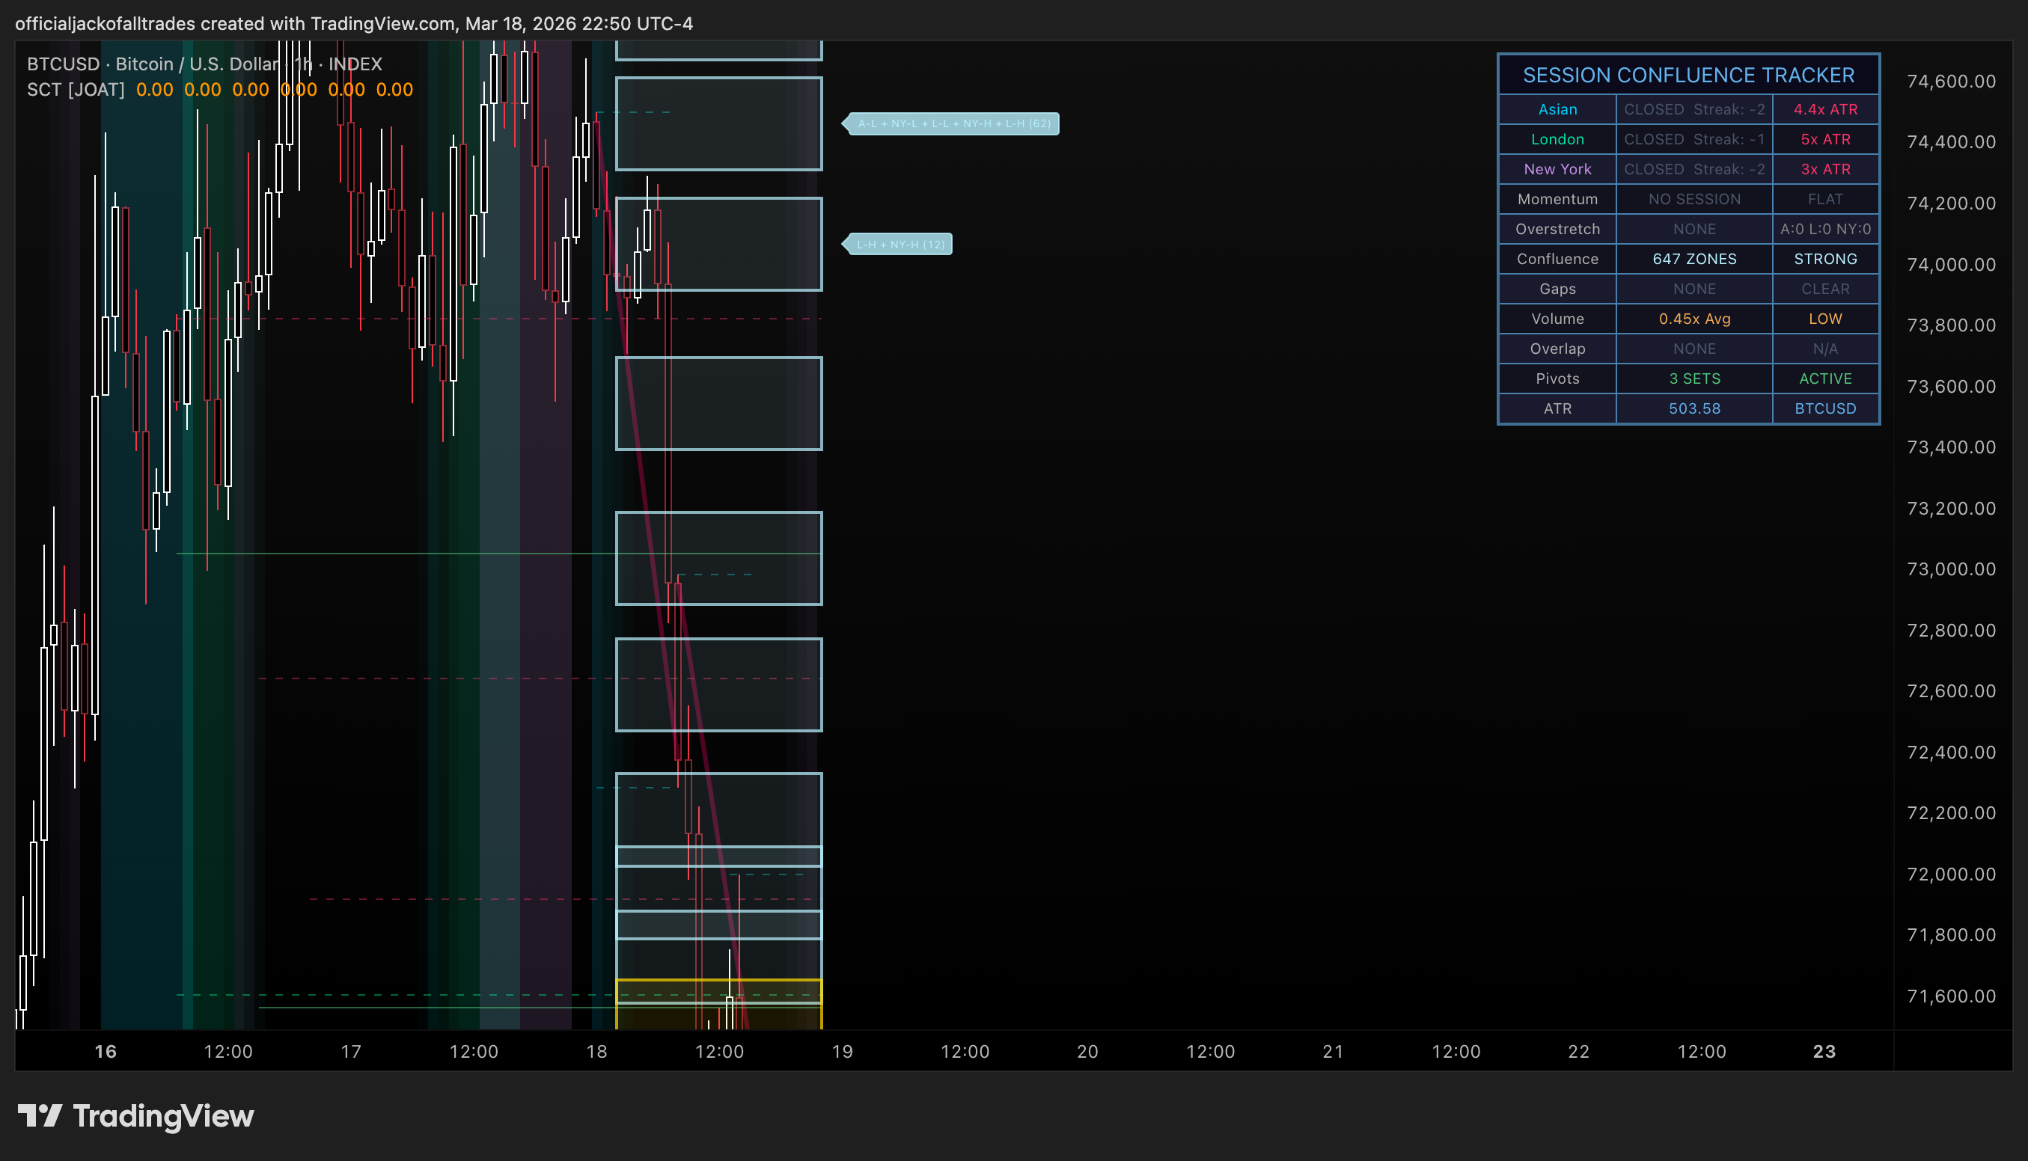Click the date 19 on time axis
Viewport: 2028px width, 1161px height.
(x=842, y=1051)
